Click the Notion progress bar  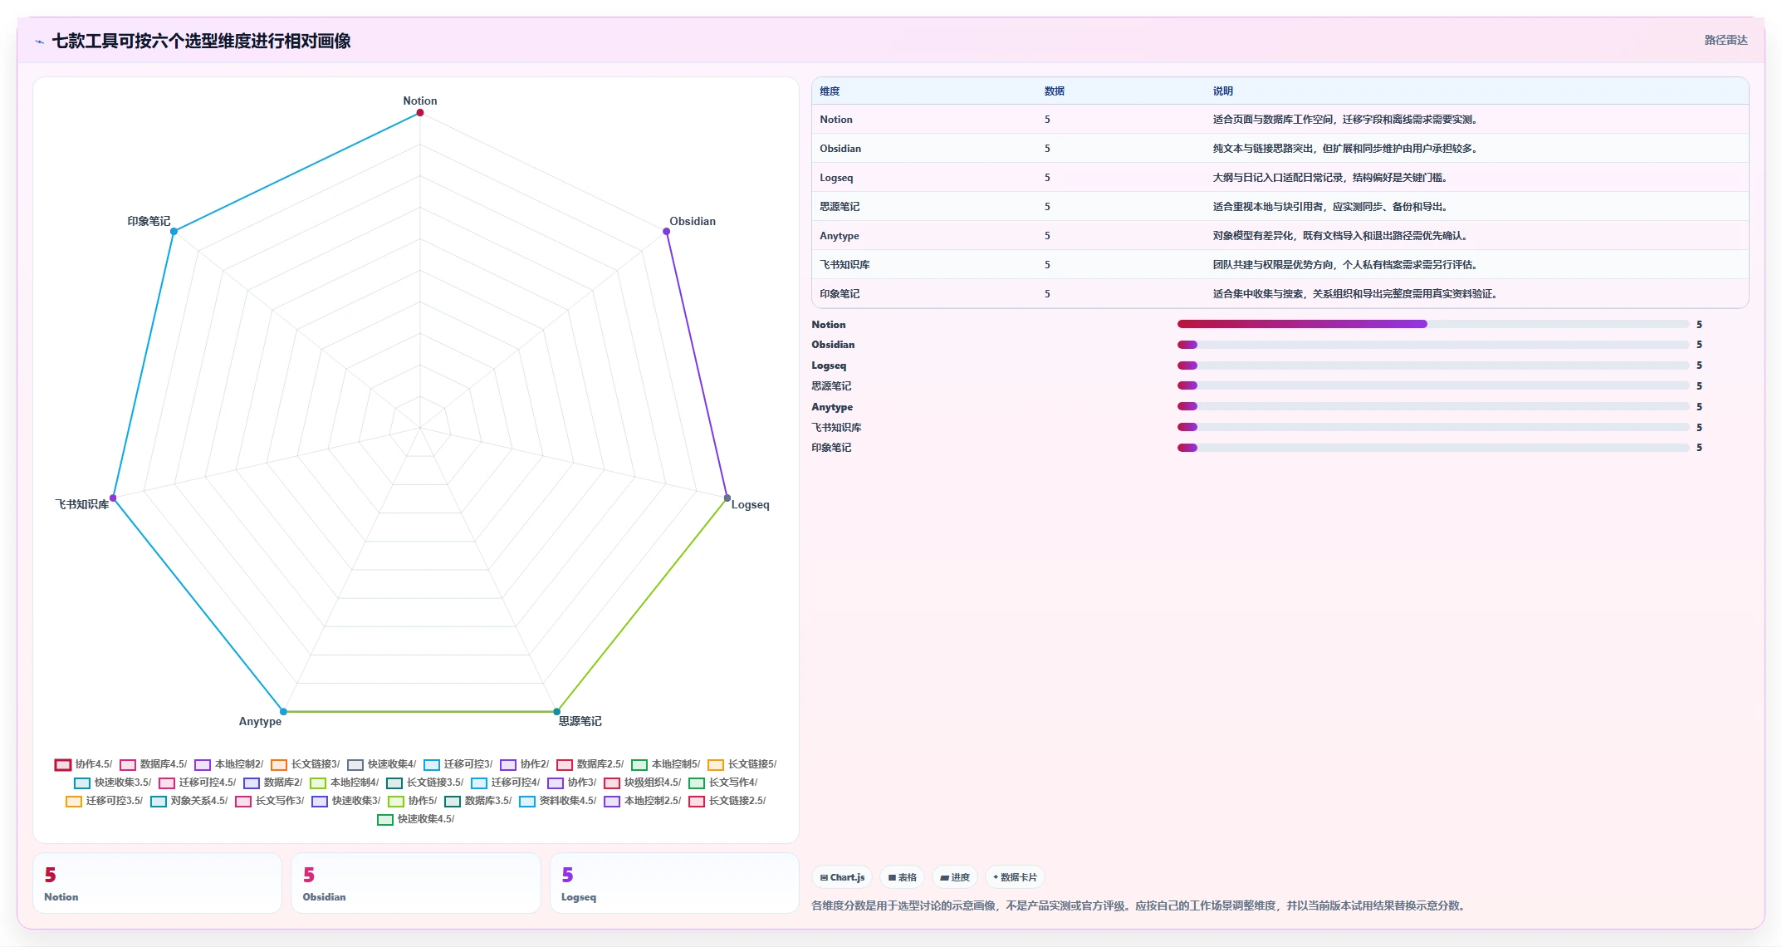[1433, 324]
